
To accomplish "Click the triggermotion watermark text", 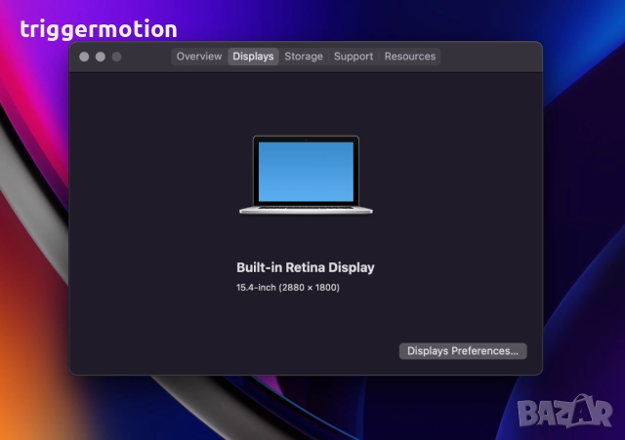I will pyautogui.click(x=99, y=29).
